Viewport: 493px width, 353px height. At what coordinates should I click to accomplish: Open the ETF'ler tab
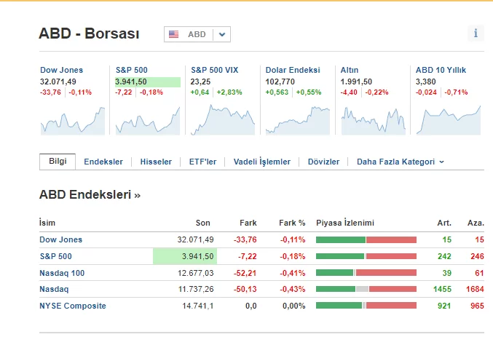(x=202, y=162)
